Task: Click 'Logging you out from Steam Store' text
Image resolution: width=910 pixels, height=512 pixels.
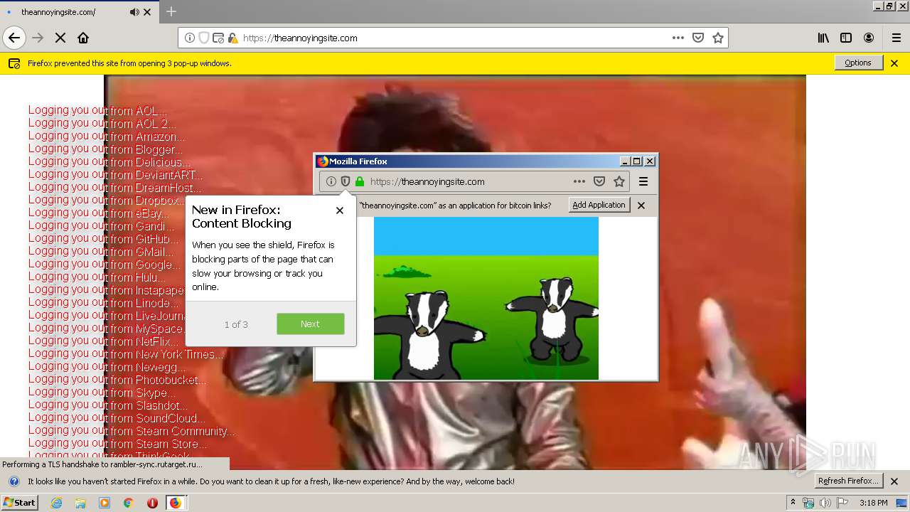Action: pos(117,444)
